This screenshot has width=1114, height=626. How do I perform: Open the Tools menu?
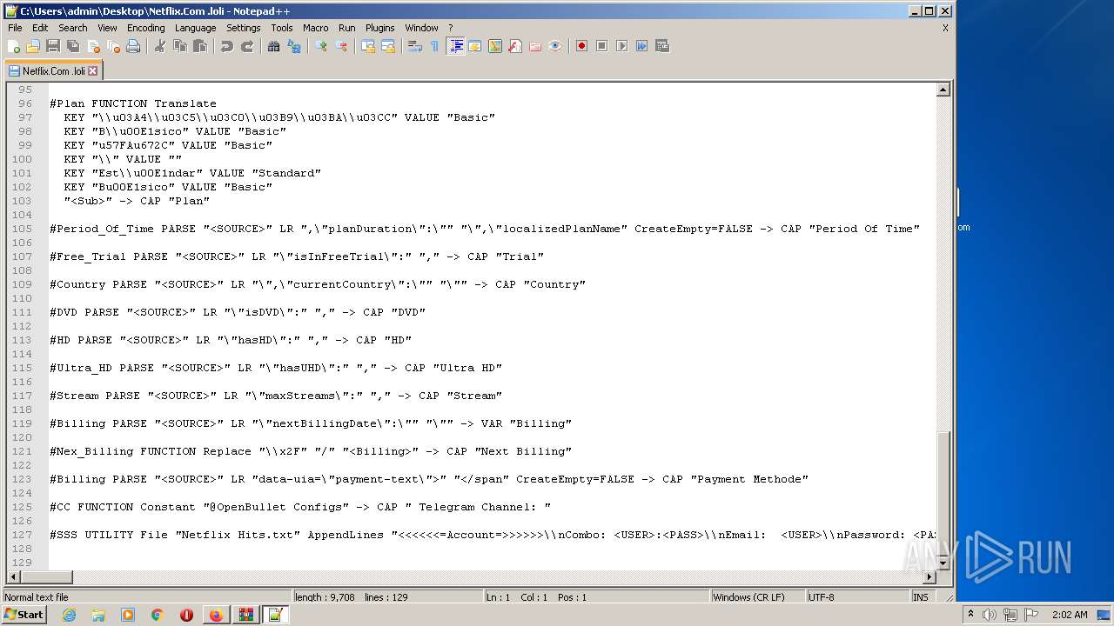click(x=282, y=28)
